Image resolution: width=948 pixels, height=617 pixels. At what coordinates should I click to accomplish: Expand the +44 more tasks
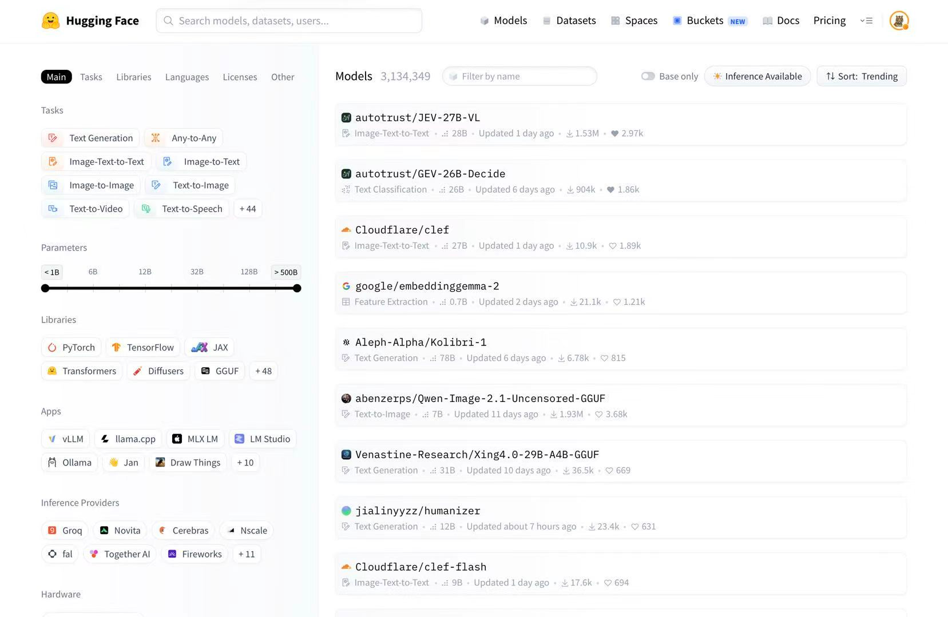248,209
